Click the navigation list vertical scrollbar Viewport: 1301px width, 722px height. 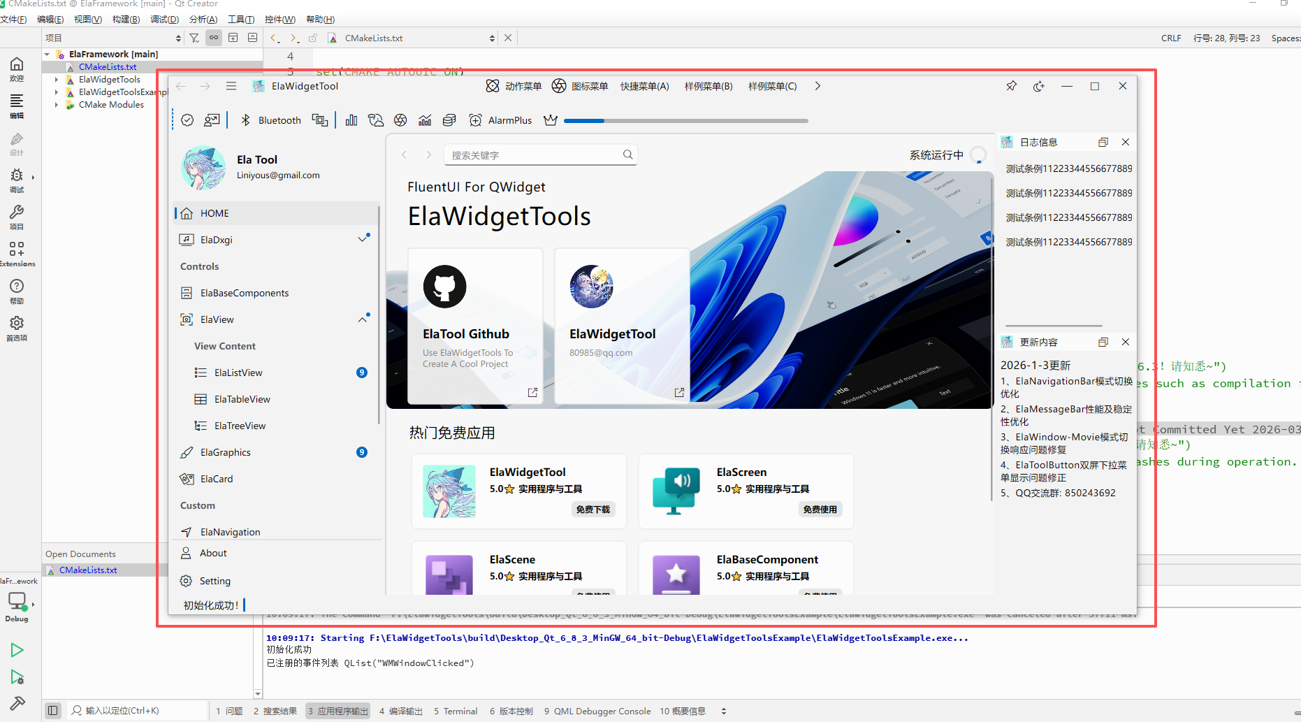point(379,315)
